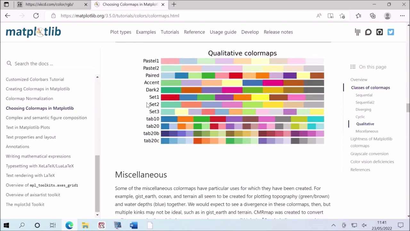Open the Discourse forum icon link

tap(368, 32)
